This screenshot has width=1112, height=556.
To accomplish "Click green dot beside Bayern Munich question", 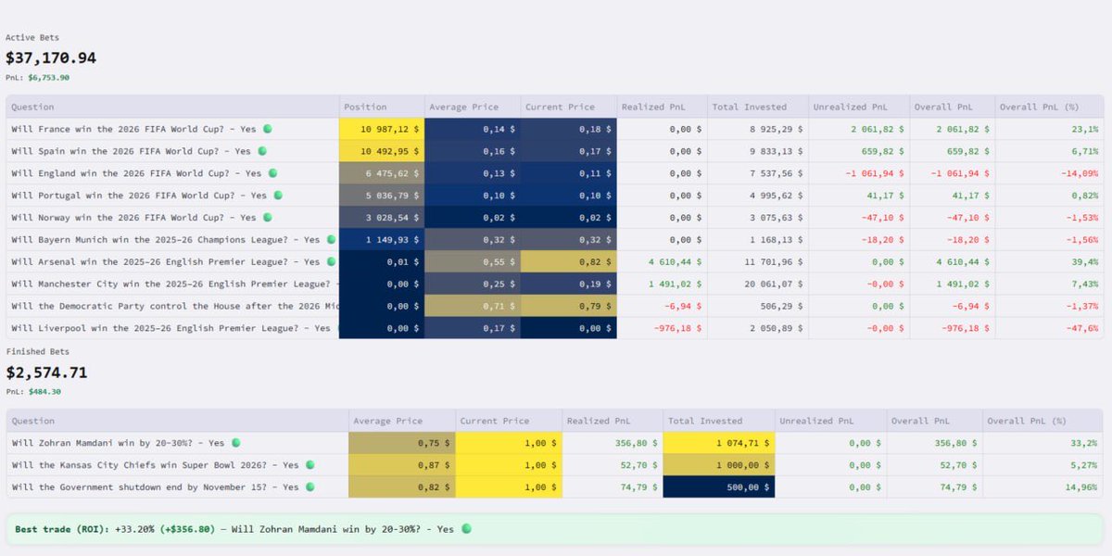I will pos(332,240).
